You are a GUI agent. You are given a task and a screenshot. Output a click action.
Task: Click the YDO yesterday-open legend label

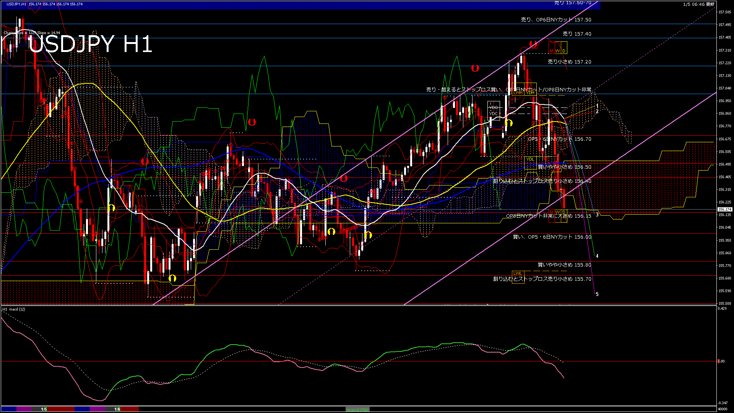tap(493, 107)
